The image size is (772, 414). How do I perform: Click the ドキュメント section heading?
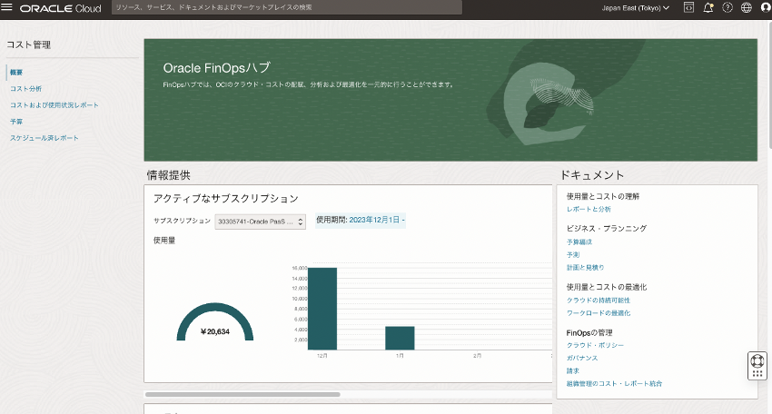(x=592, y=175)
